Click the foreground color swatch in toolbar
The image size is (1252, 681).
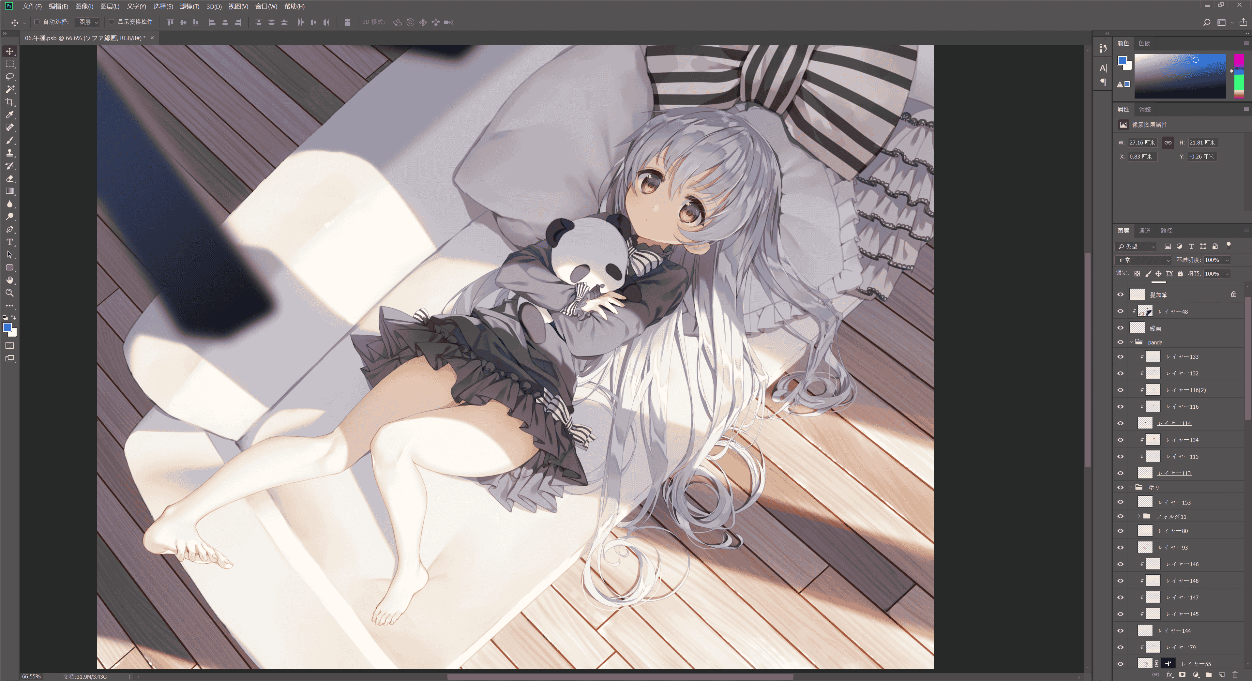pyautogui.click(x=7, y=328)
